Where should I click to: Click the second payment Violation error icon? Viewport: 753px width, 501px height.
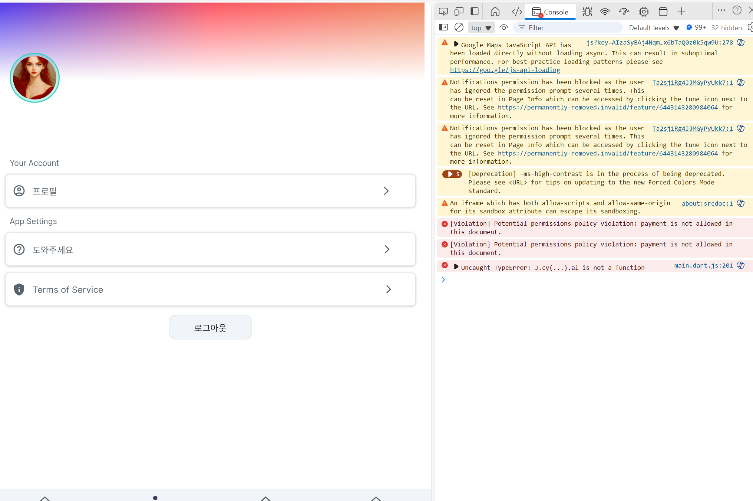[445, 245]
